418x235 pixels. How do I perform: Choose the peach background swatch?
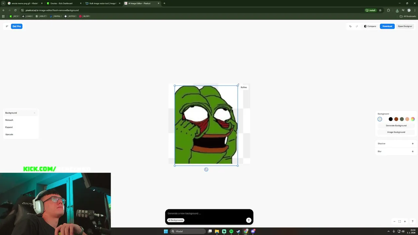(x=407, y=119)
